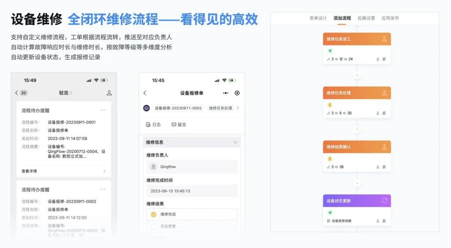
Task: Collapse the 维修信息 section
Action: pyautogui.click(x=236, y=142)
